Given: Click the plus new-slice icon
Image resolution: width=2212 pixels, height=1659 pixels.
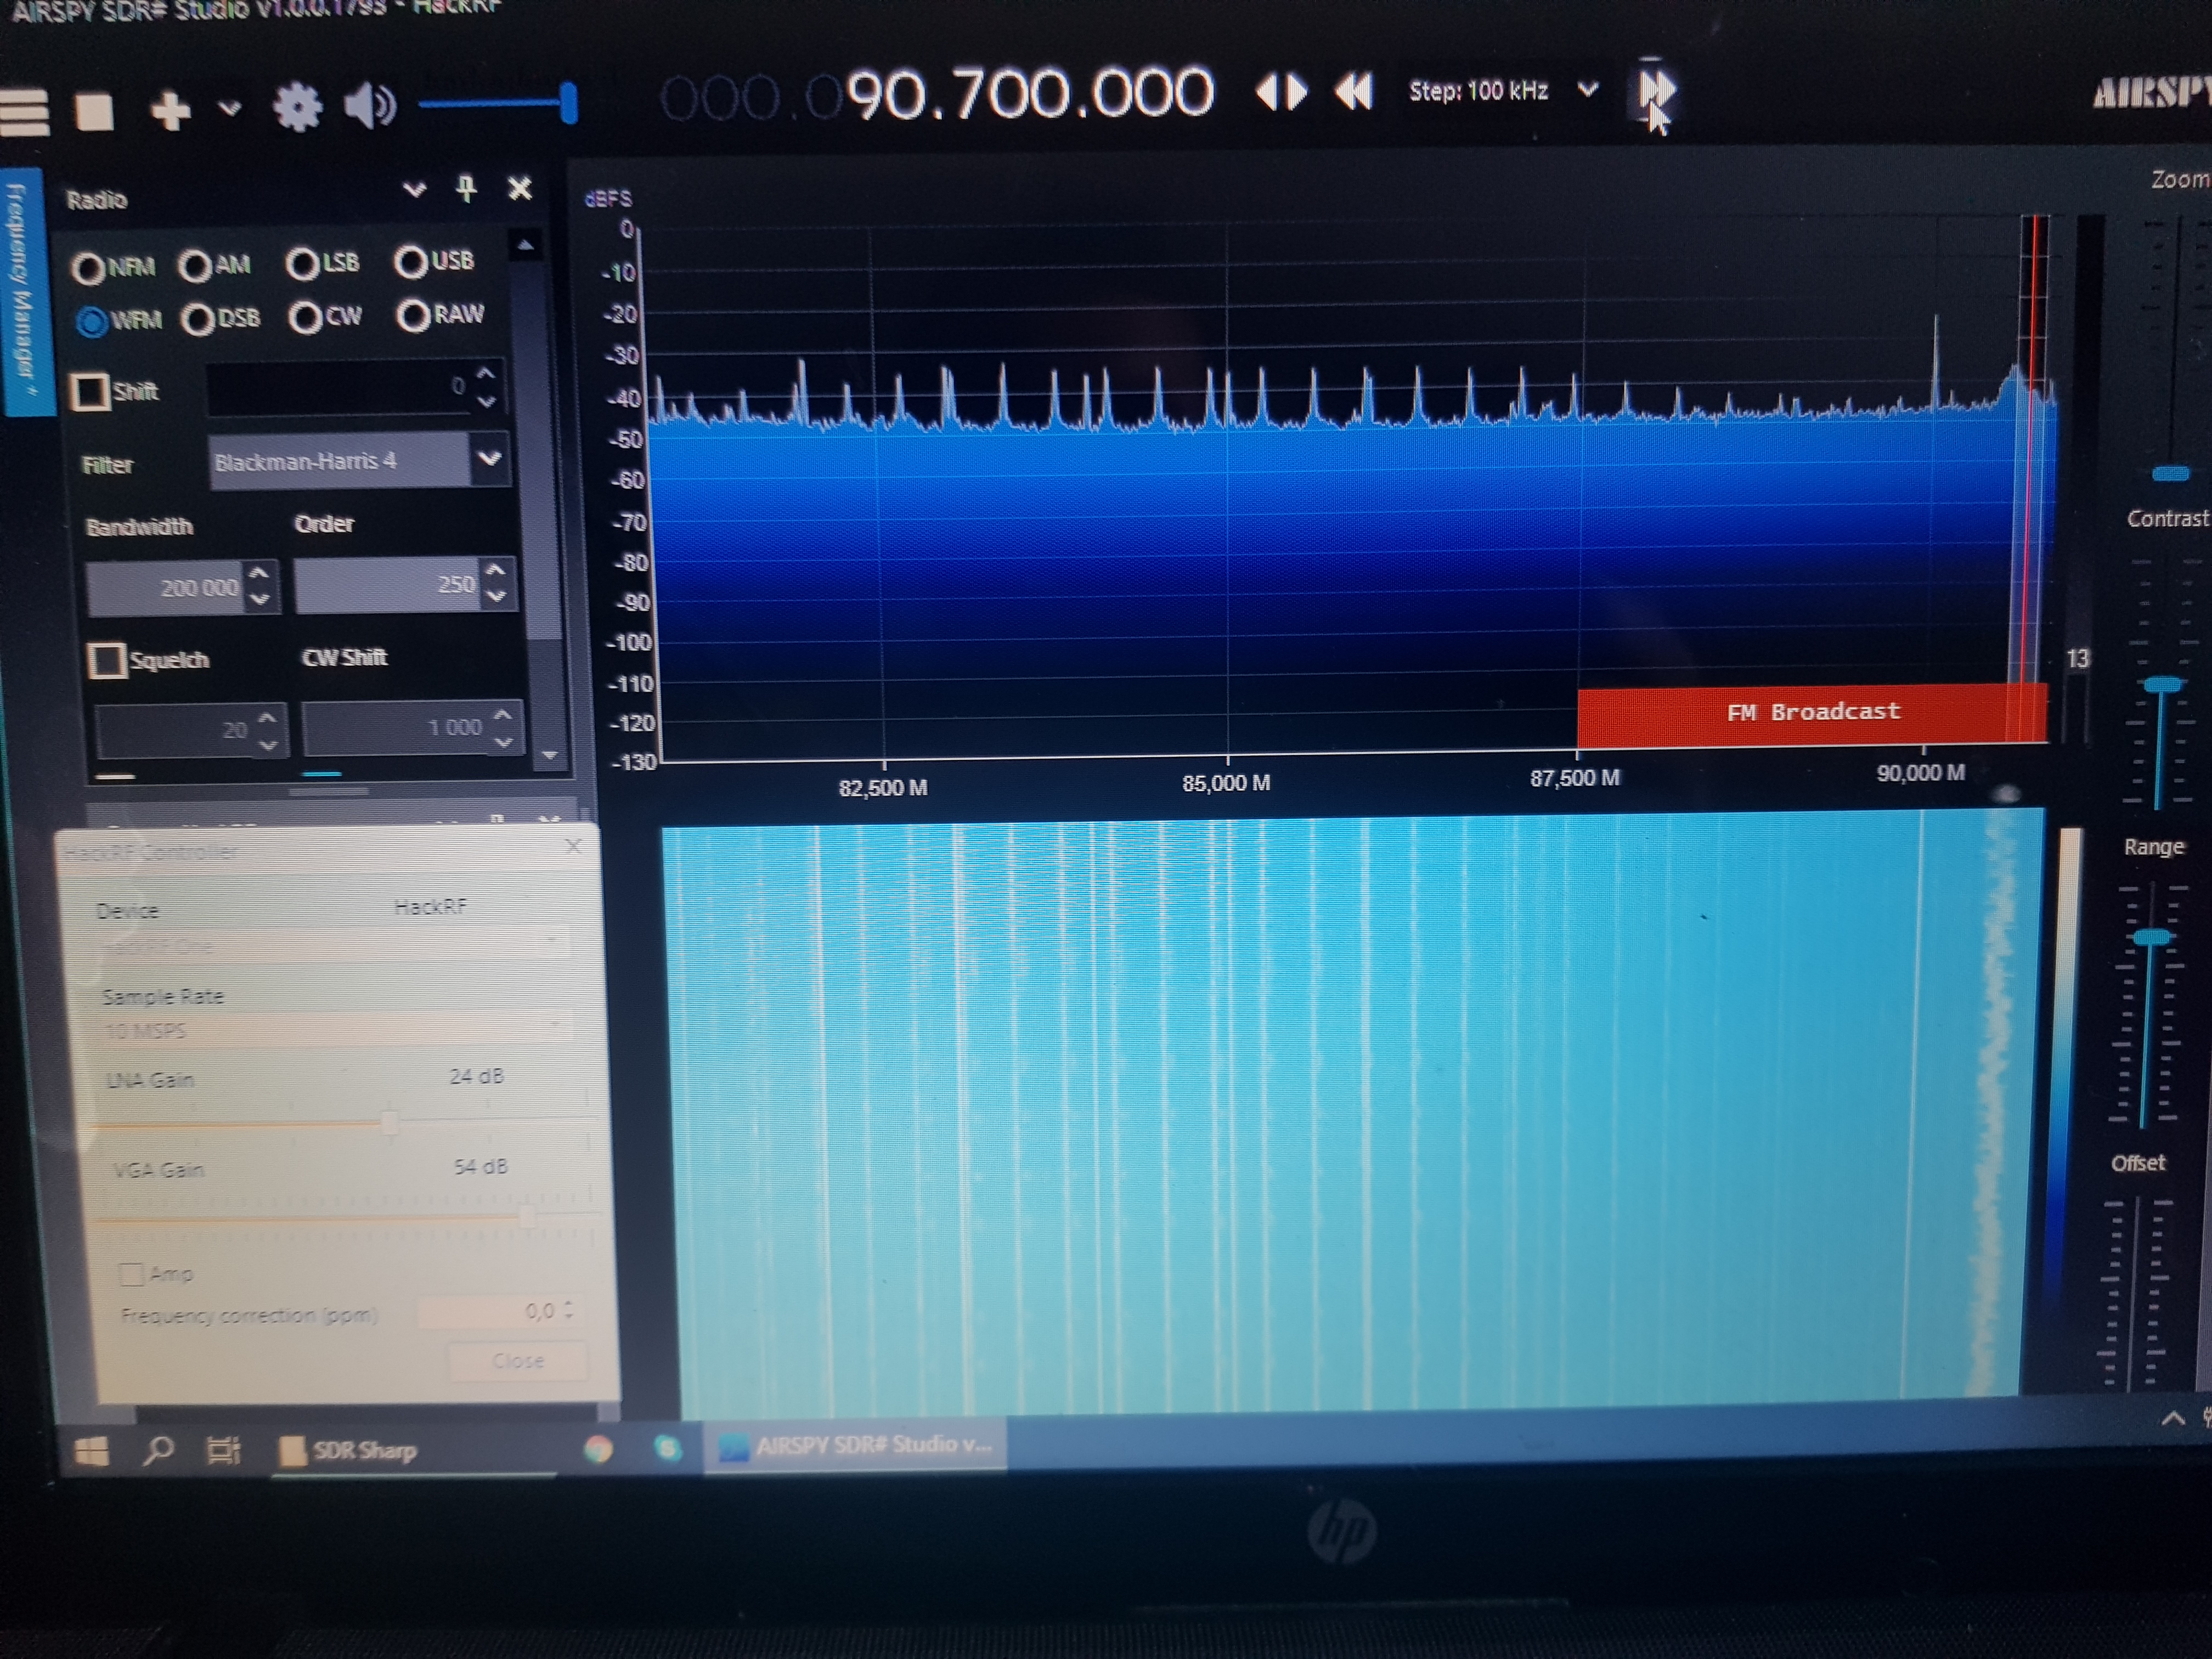Looking at the screenshot, I should pyautogui.click(x=170, y=110).
